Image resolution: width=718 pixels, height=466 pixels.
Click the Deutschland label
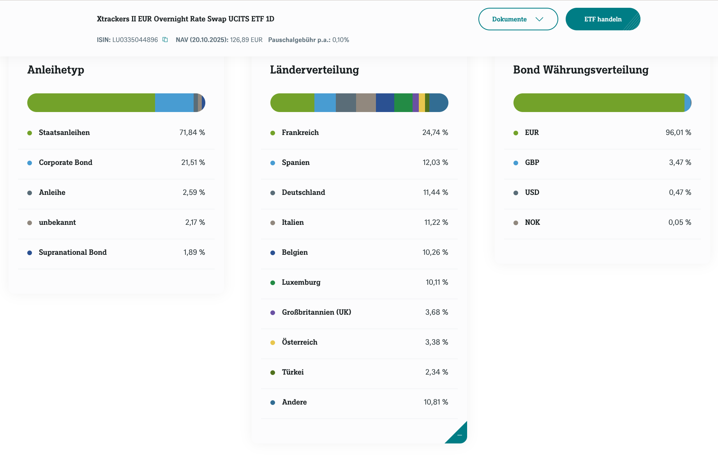tap(303, 193)
